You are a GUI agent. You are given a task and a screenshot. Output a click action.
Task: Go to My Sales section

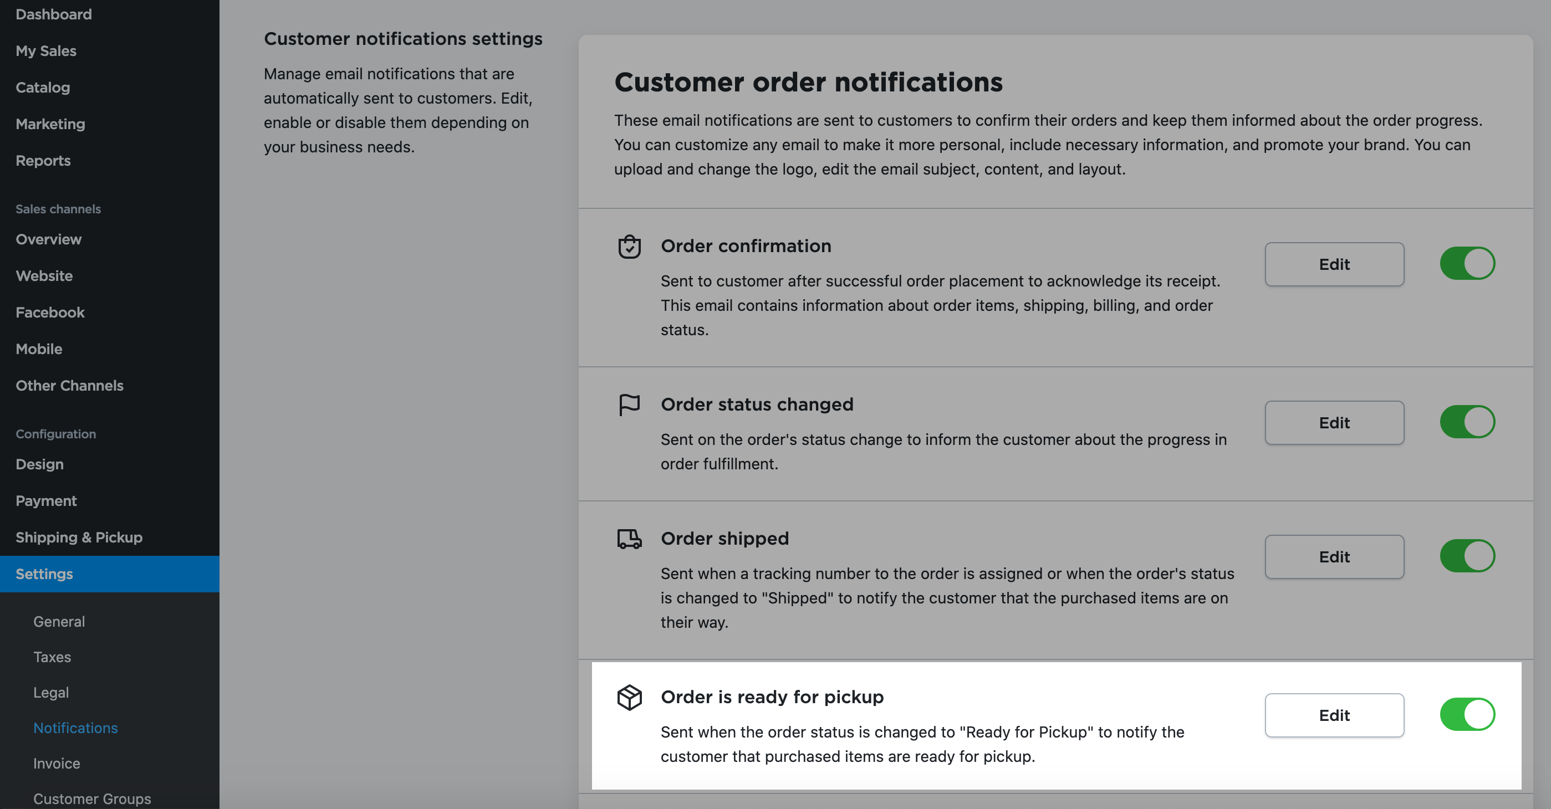46,51
